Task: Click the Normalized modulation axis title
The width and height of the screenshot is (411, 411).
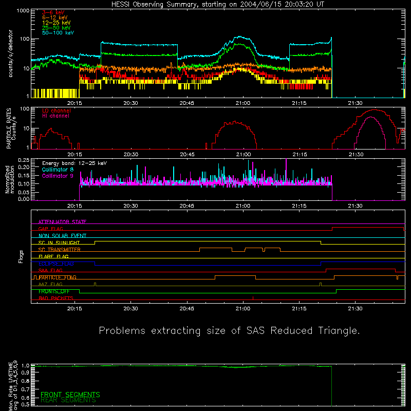Action: pyautogui.click(x=10, y=179)
